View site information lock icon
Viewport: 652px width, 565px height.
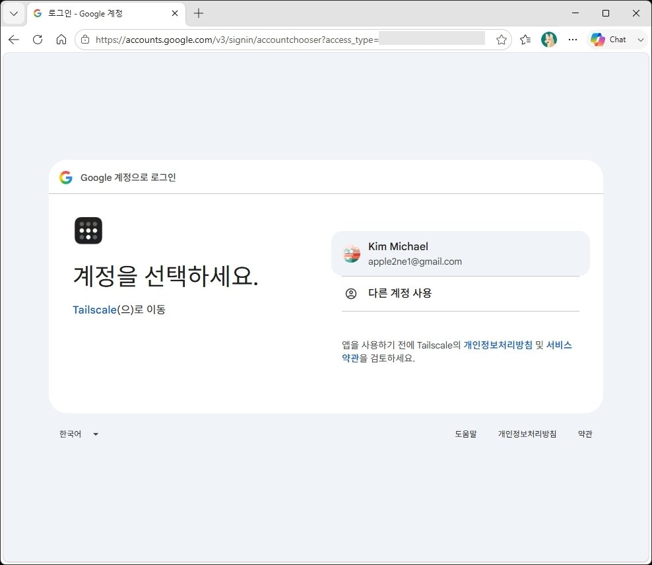tap(85, 40)
